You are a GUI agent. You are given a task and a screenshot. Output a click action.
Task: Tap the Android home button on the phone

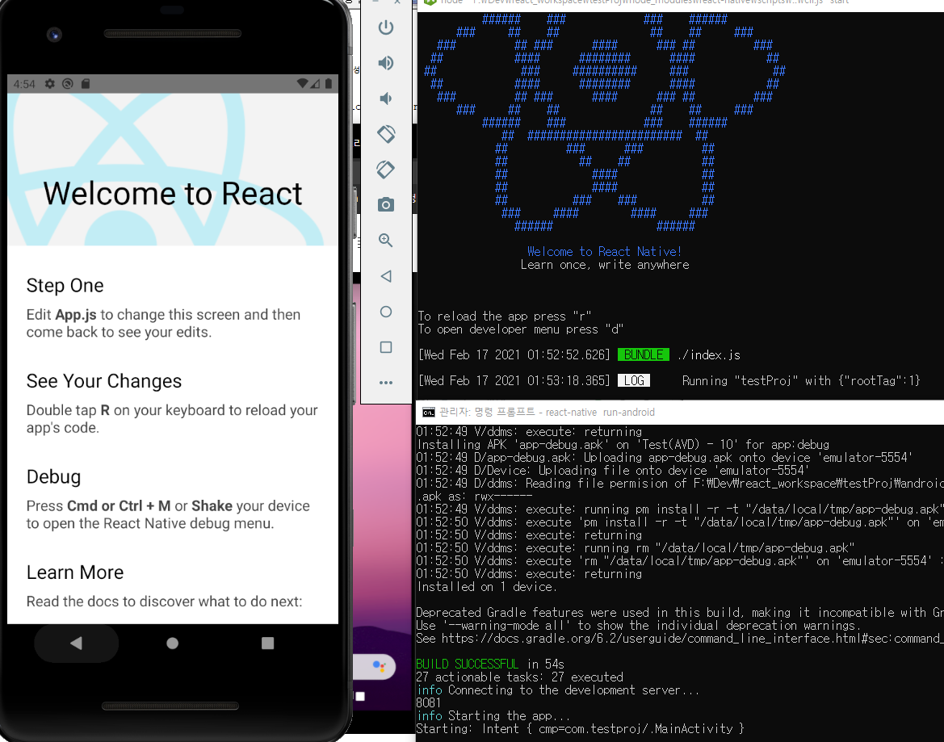[x=172, y=643]
